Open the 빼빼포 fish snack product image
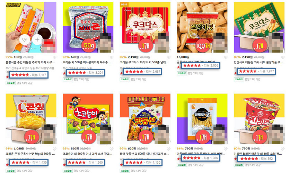The width and height of the screenshot is (298, 173). click(202, 119)
